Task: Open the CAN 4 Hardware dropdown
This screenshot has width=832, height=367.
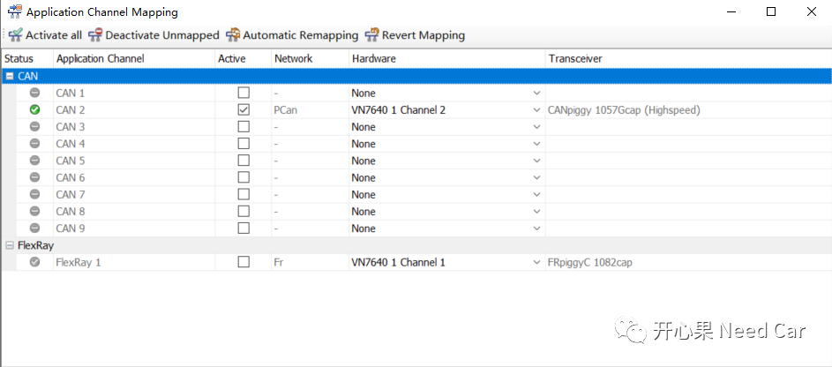Action: [536, 145]
